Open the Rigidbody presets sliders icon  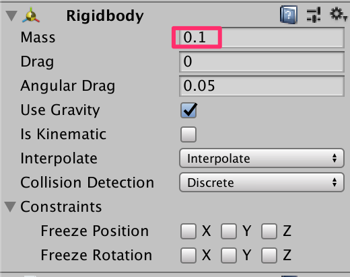coord(314,15)
